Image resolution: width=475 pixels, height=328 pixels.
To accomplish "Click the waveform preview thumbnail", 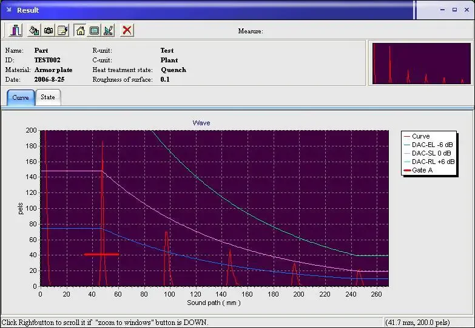I will pos(422,63).
